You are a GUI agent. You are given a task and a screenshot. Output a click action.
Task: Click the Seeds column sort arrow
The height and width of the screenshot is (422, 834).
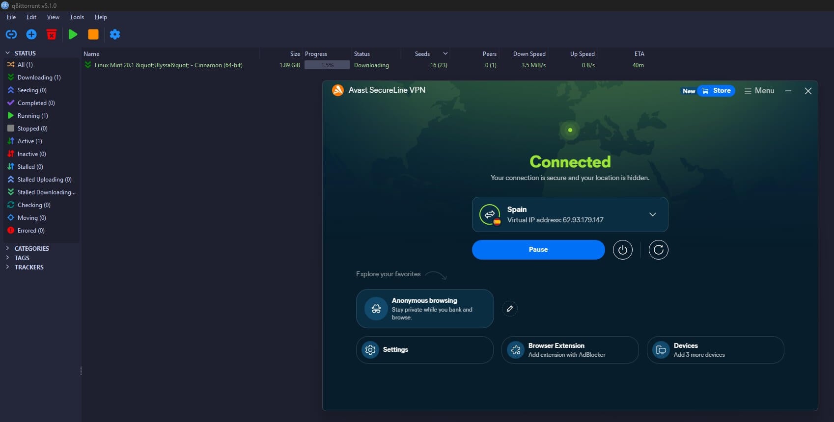click(445, 53)
